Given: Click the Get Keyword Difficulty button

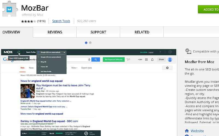Looking at the screenshot, I should tap(114, 60).
